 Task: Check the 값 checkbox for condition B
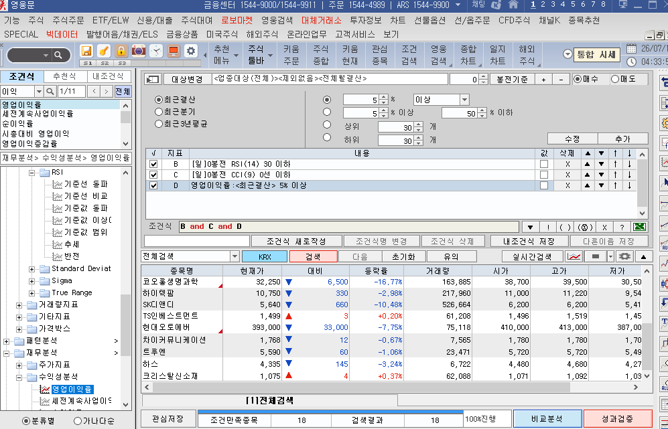544,164
